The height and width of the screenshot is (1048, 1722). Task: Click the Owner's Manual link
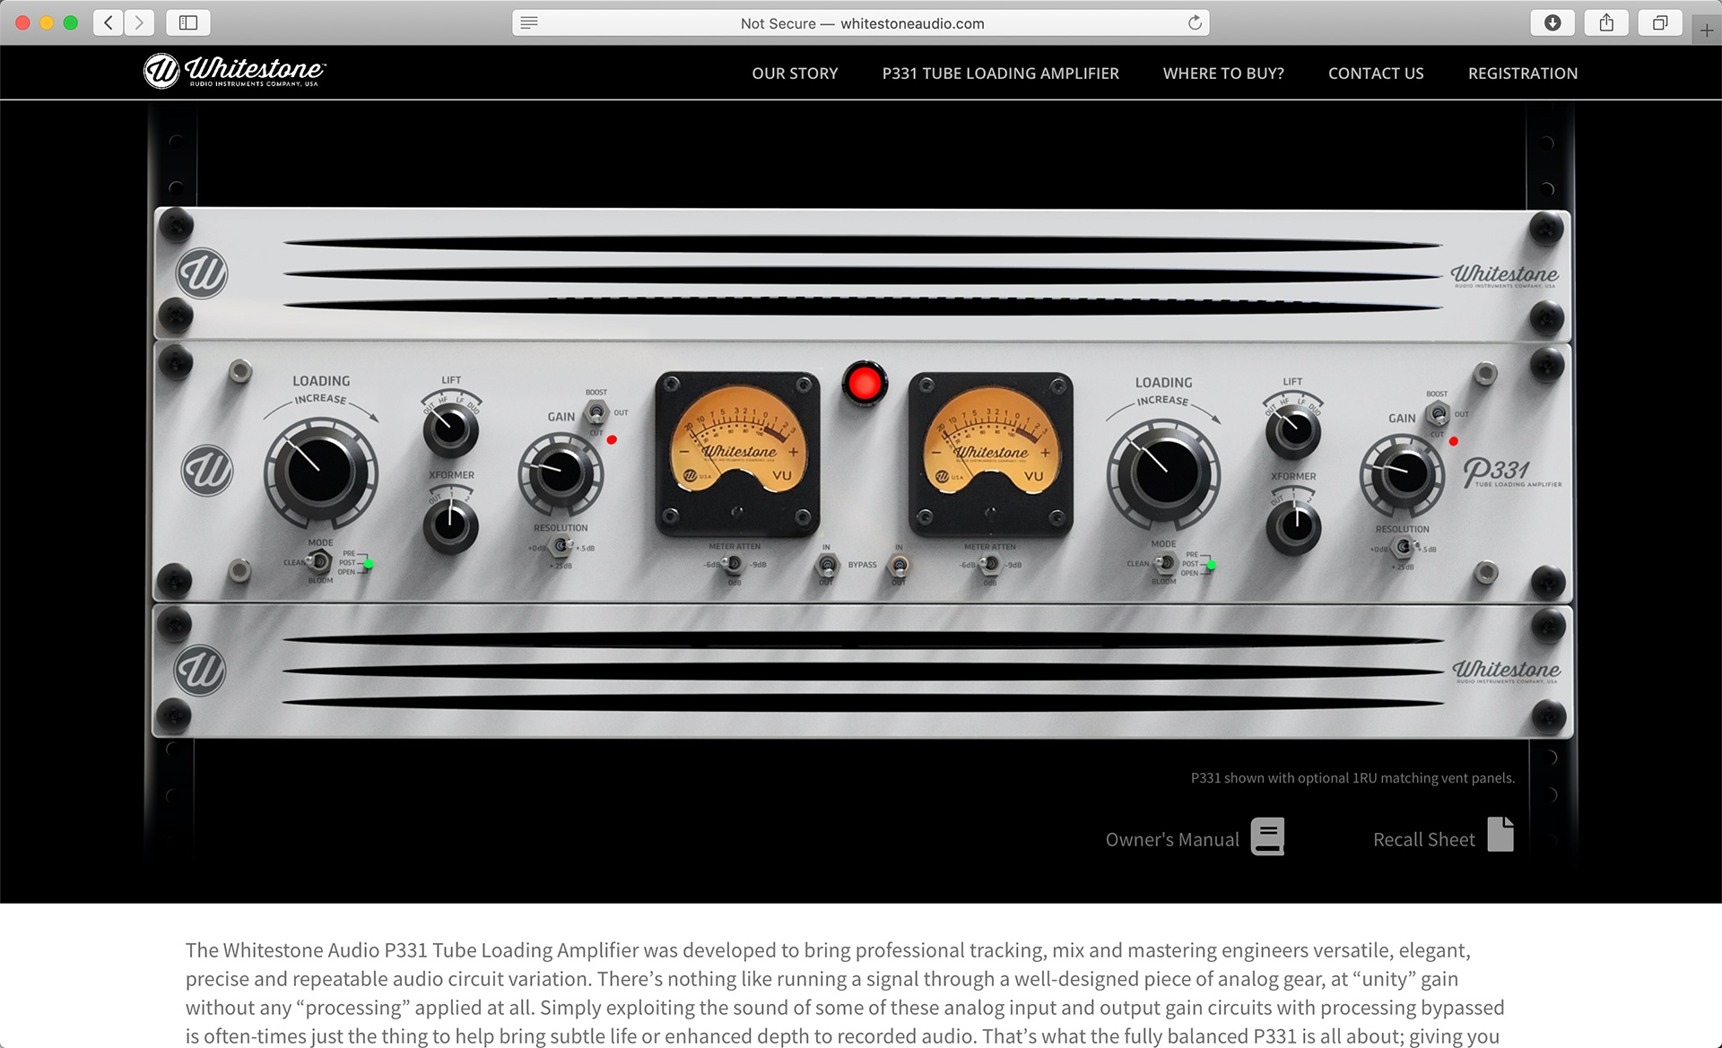[x=1172, y=840]
